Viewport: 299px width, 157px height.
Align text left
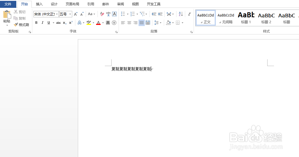[123, 23]
